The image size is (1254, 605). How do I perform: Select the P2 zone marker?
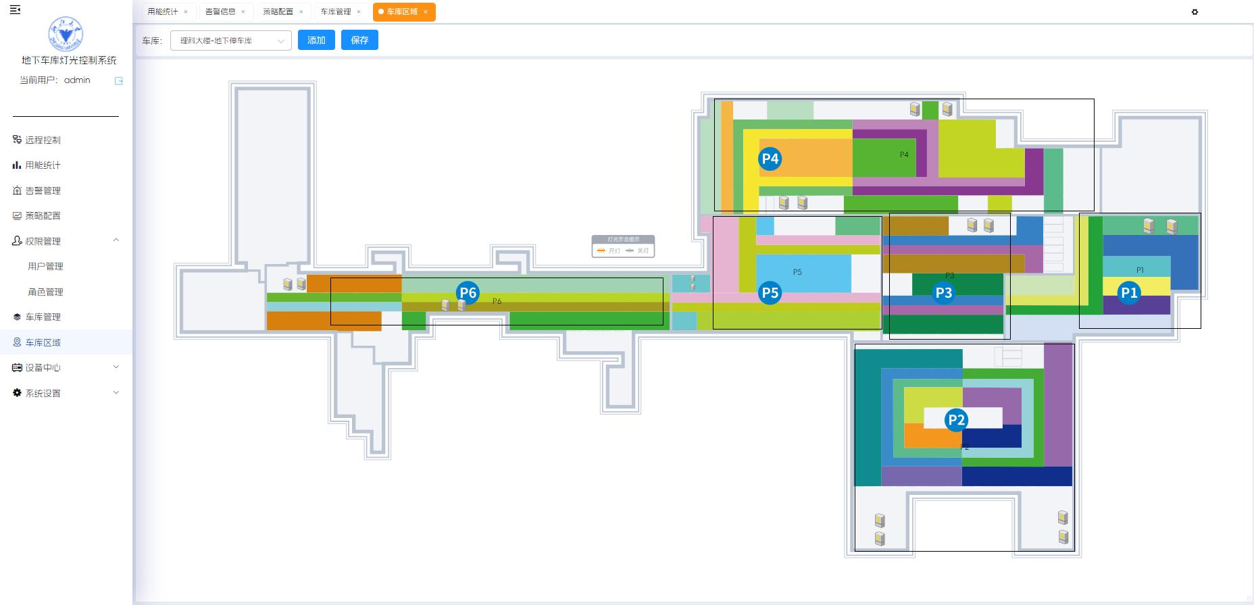point(956,420)
